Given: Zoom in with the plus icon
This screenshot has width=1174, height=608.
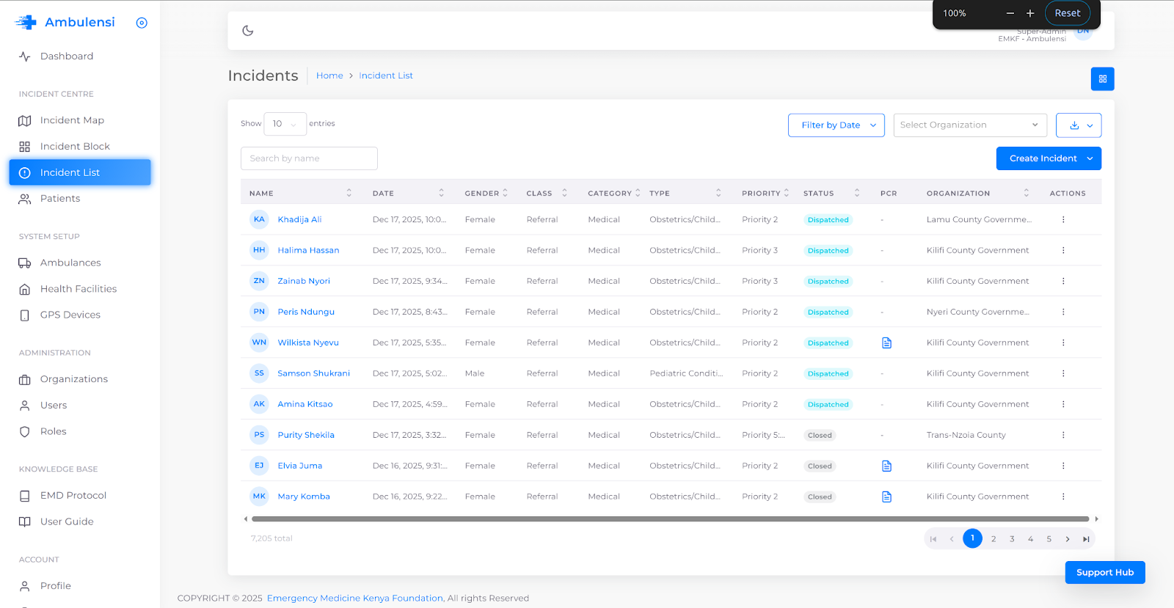Looking at the screenshot, I should tap(1030, 13).
